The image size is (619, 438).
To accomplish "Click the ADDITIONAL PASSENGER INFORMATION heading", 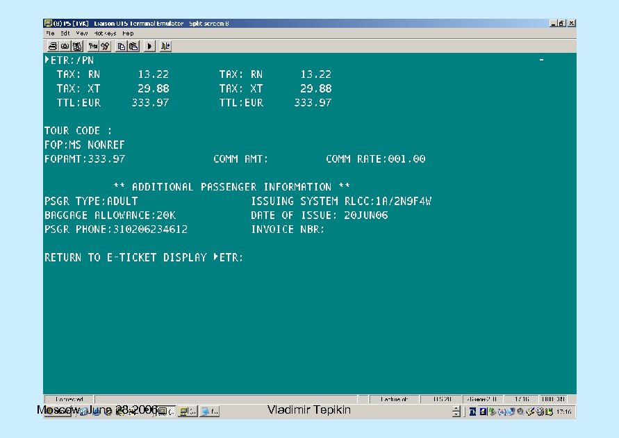I will [x=232, y=187].
